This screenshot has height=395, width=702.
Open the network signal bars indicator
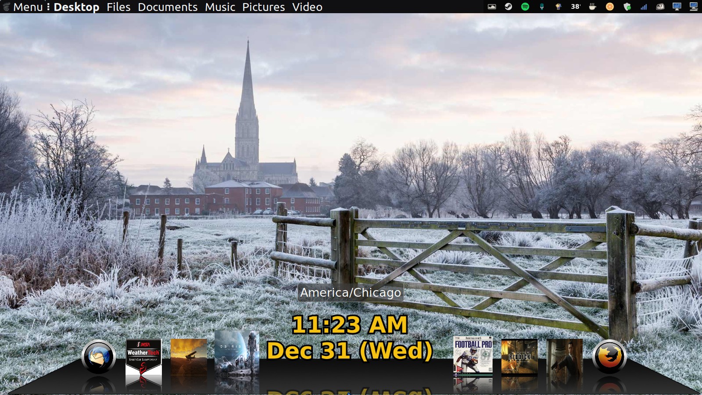click(x=644, y=7)
